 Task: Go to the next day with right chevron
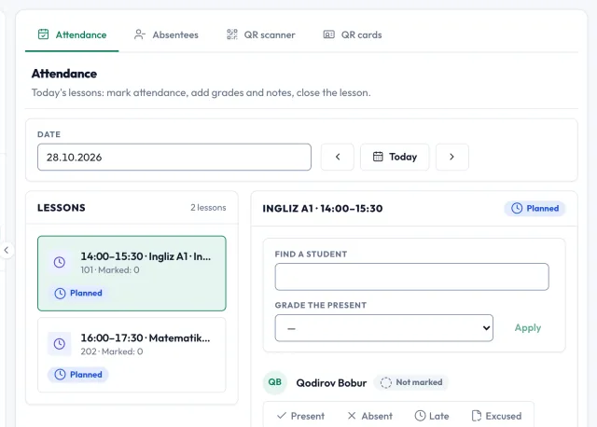451,157
